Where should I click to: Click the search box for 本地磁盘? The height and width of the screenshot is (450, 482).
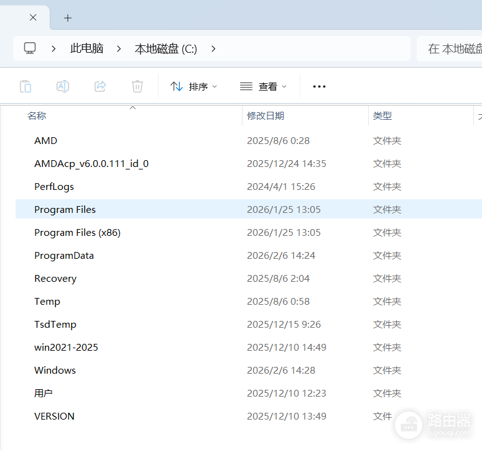pyautogui.click(x=450, y=48)
